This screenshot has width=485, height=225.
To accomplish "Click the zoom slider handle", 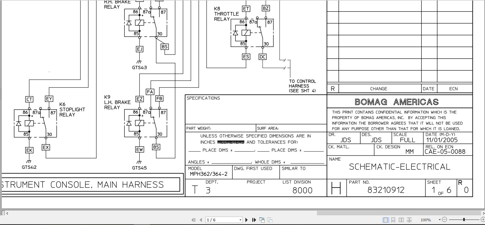I will pyautogui.click(x=464, y=220).
